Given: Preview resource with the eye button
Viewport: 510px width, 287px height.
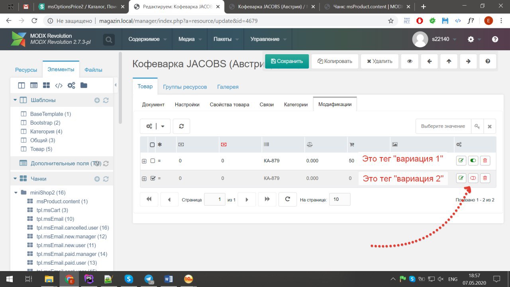Looking at the screenshot, I should [x=410, y=61].
